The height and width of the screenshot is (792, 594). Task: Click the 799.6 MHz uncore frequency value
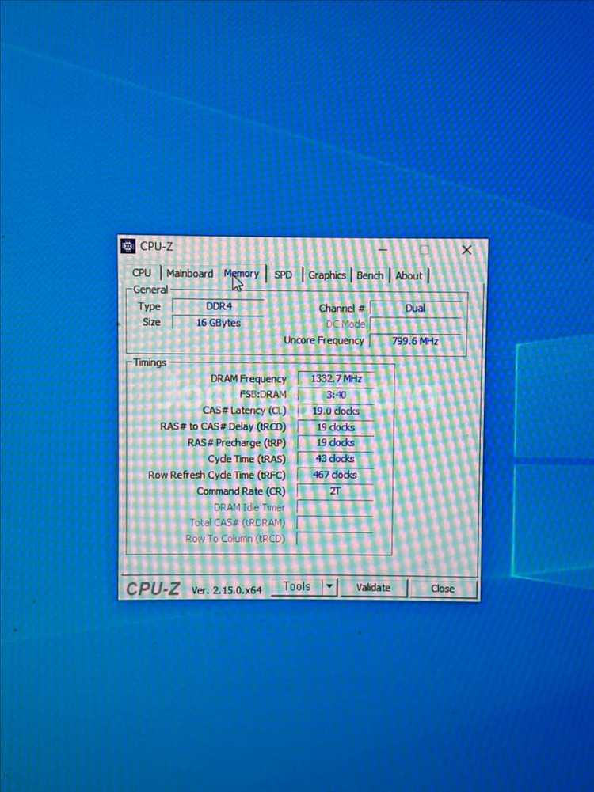(x=416, y=341)
